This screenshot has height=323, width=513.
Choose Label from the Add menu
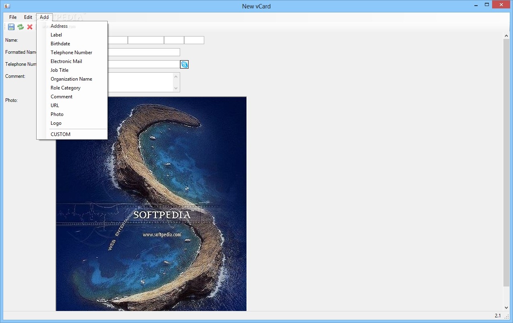click(x=72, y=35)
